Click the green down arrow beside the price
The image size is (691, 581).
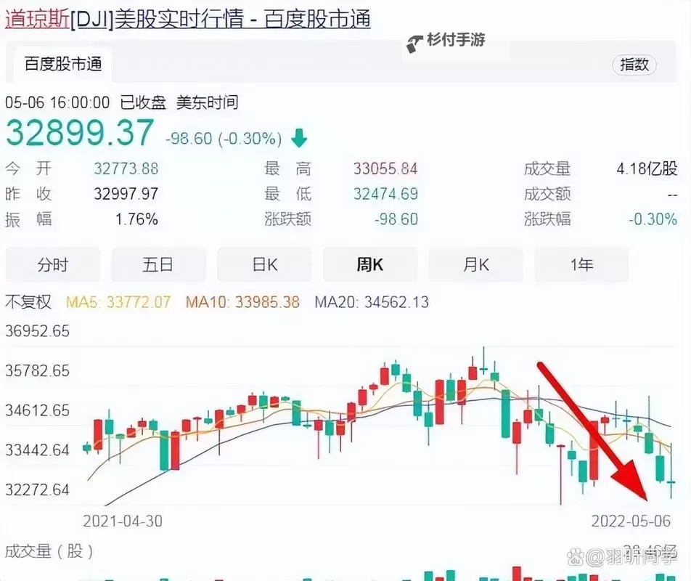(298, 137)
